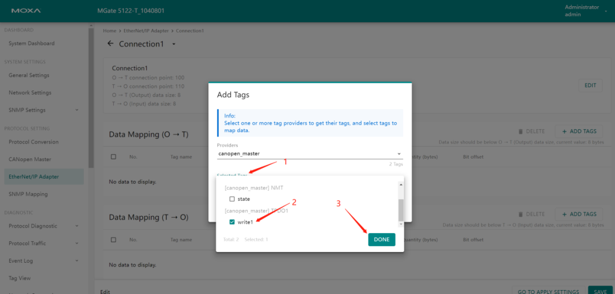Viewport: 615px width, 294px height.
Task: Toggle select-all checkbox in T → O table
Action: (113, 240)
